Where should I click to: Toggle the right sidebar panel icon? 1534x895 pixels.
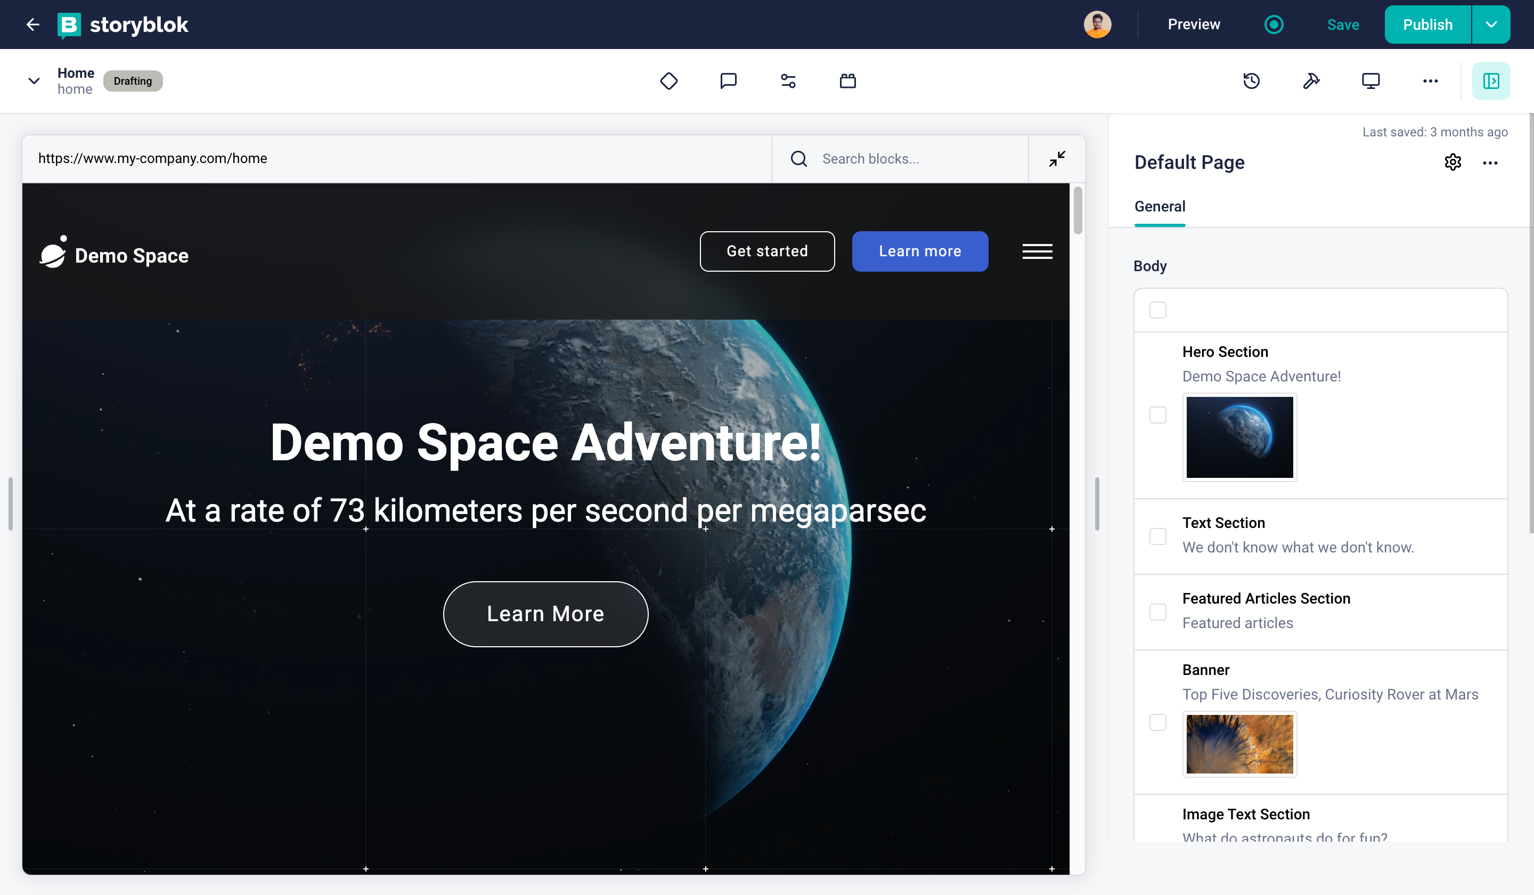[1491, 81]
